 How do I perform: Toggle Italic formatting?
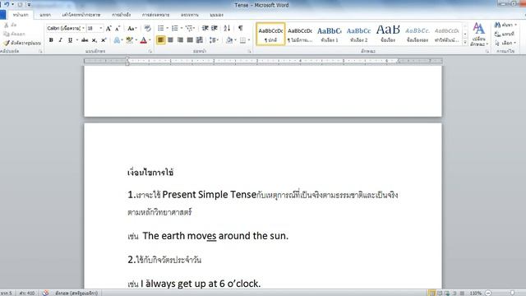[60, 40]
